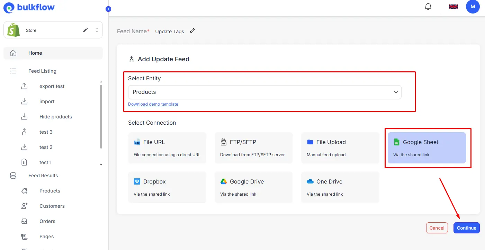Open the language flag selector

click(453, 7)
